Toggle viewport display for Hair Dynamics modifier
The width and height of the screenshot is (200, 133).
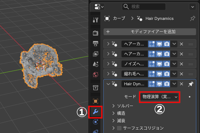159,84
